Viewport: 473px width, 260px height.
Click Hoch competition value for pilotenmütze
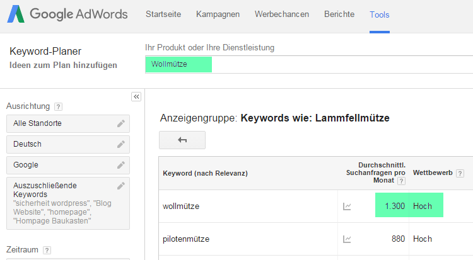(423, 239)
